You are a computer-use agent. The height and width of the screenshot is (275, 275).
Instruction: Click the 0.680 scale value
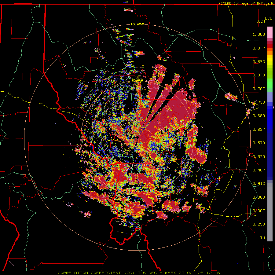tap(259, 116)
